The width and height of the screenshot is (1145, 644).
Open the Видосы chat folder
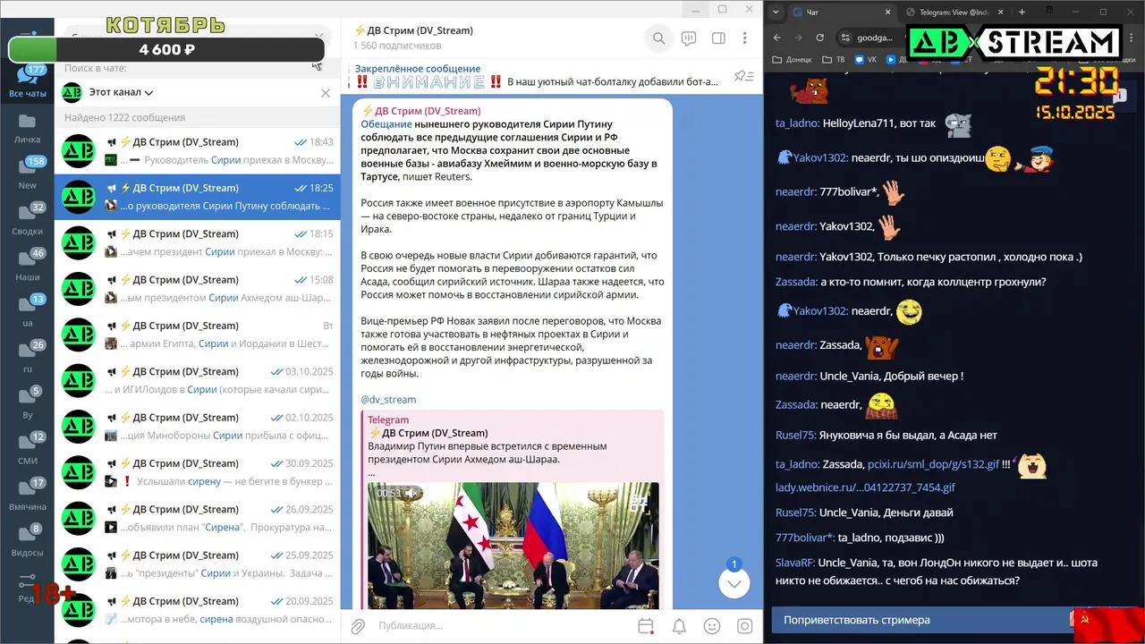click(x=28, y=541)
